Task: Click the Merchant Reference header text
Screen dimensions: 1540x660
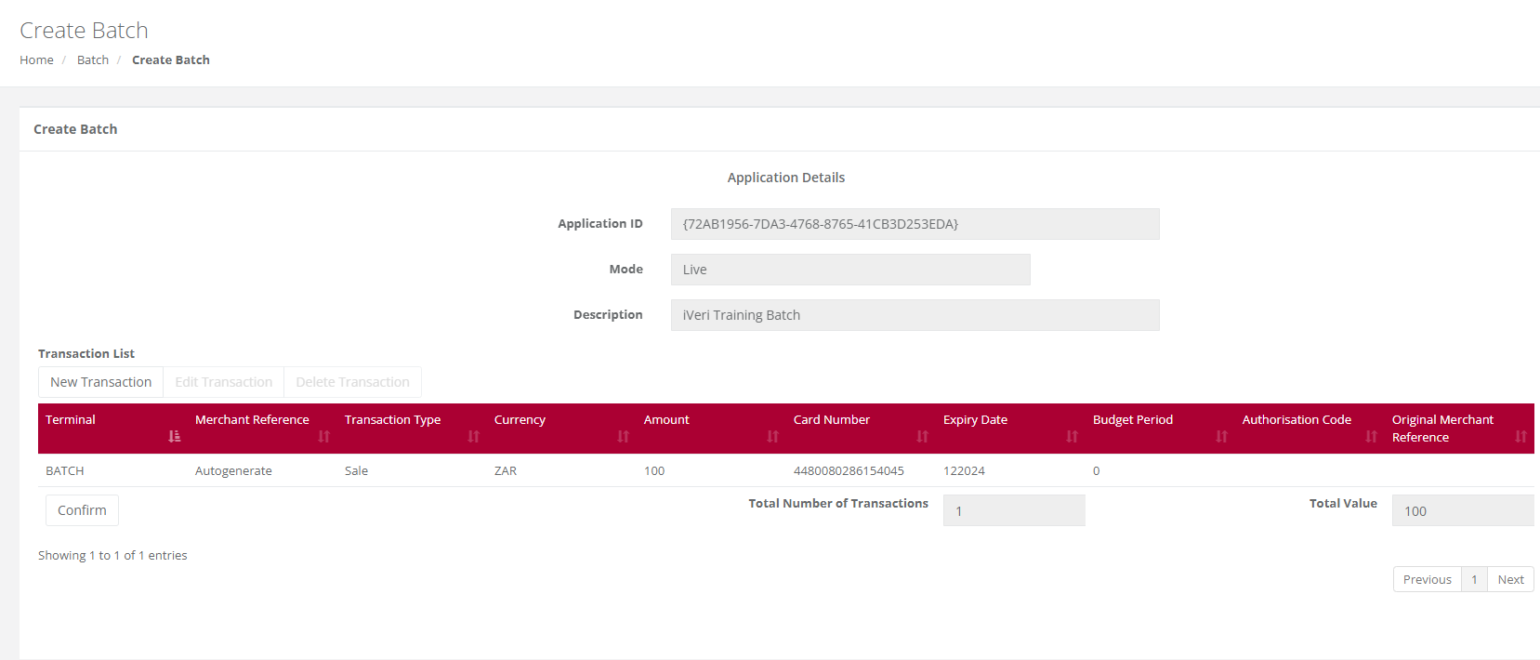Action: [x=252, y=419]
